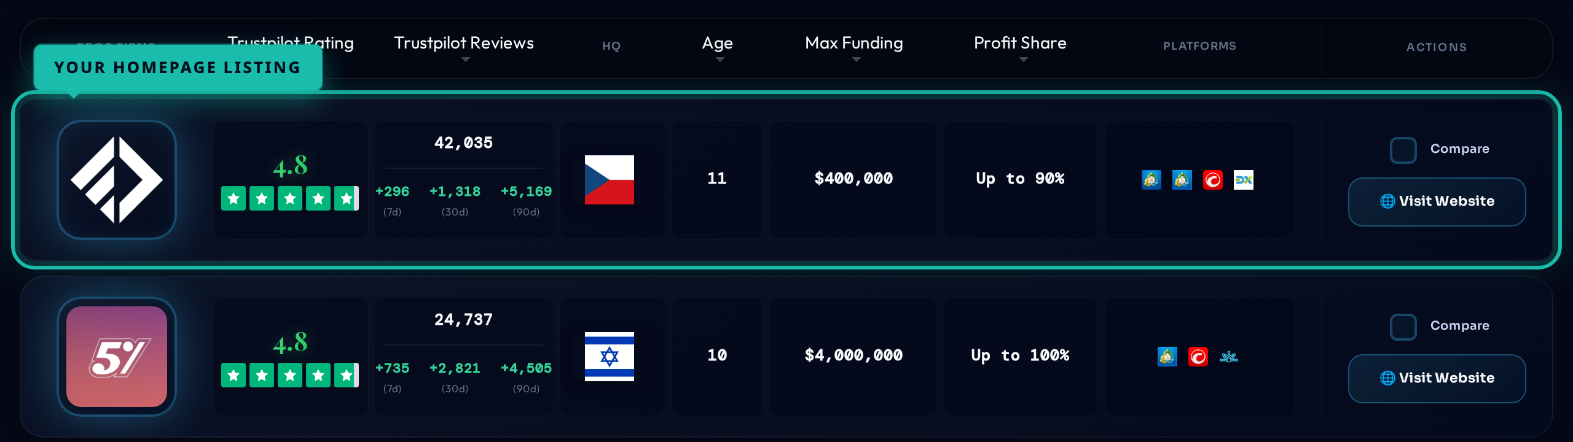
Task: Sort the listings by Profit Share
Action: [x=1023, y=60]
